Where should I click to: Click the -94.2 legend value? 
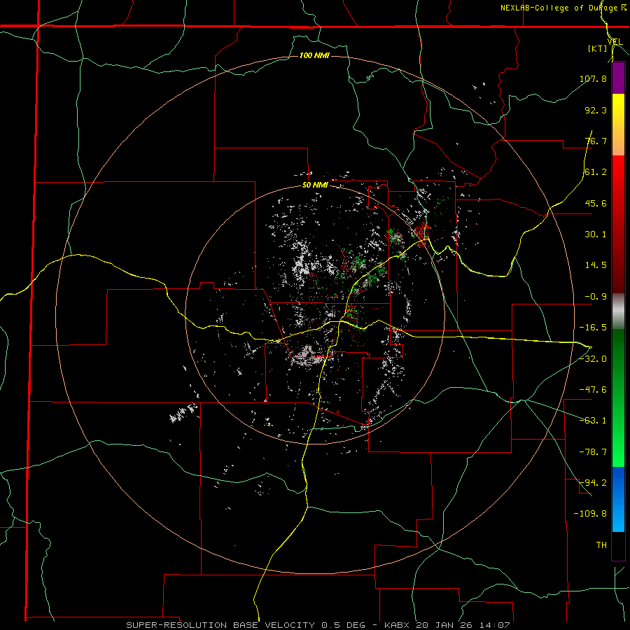(593, 482)
